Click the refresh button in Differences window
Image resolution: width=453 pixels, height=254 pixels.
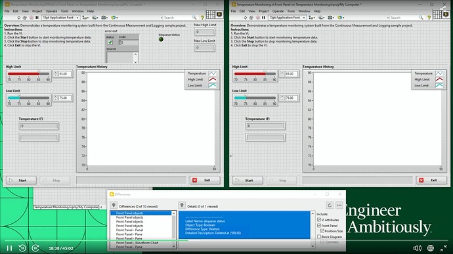point(330,206)
